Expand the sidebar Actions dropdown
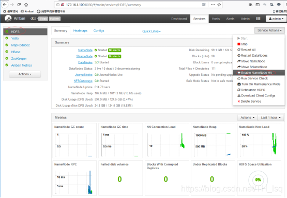Viewport: 287px width, 198px height. [25, 74]
